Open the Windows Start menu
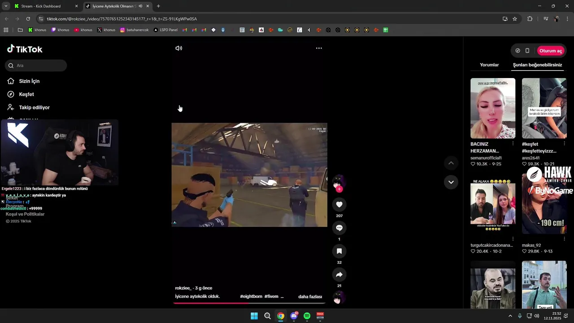This screenshot has height=323, width=574. tap(254, 316)
